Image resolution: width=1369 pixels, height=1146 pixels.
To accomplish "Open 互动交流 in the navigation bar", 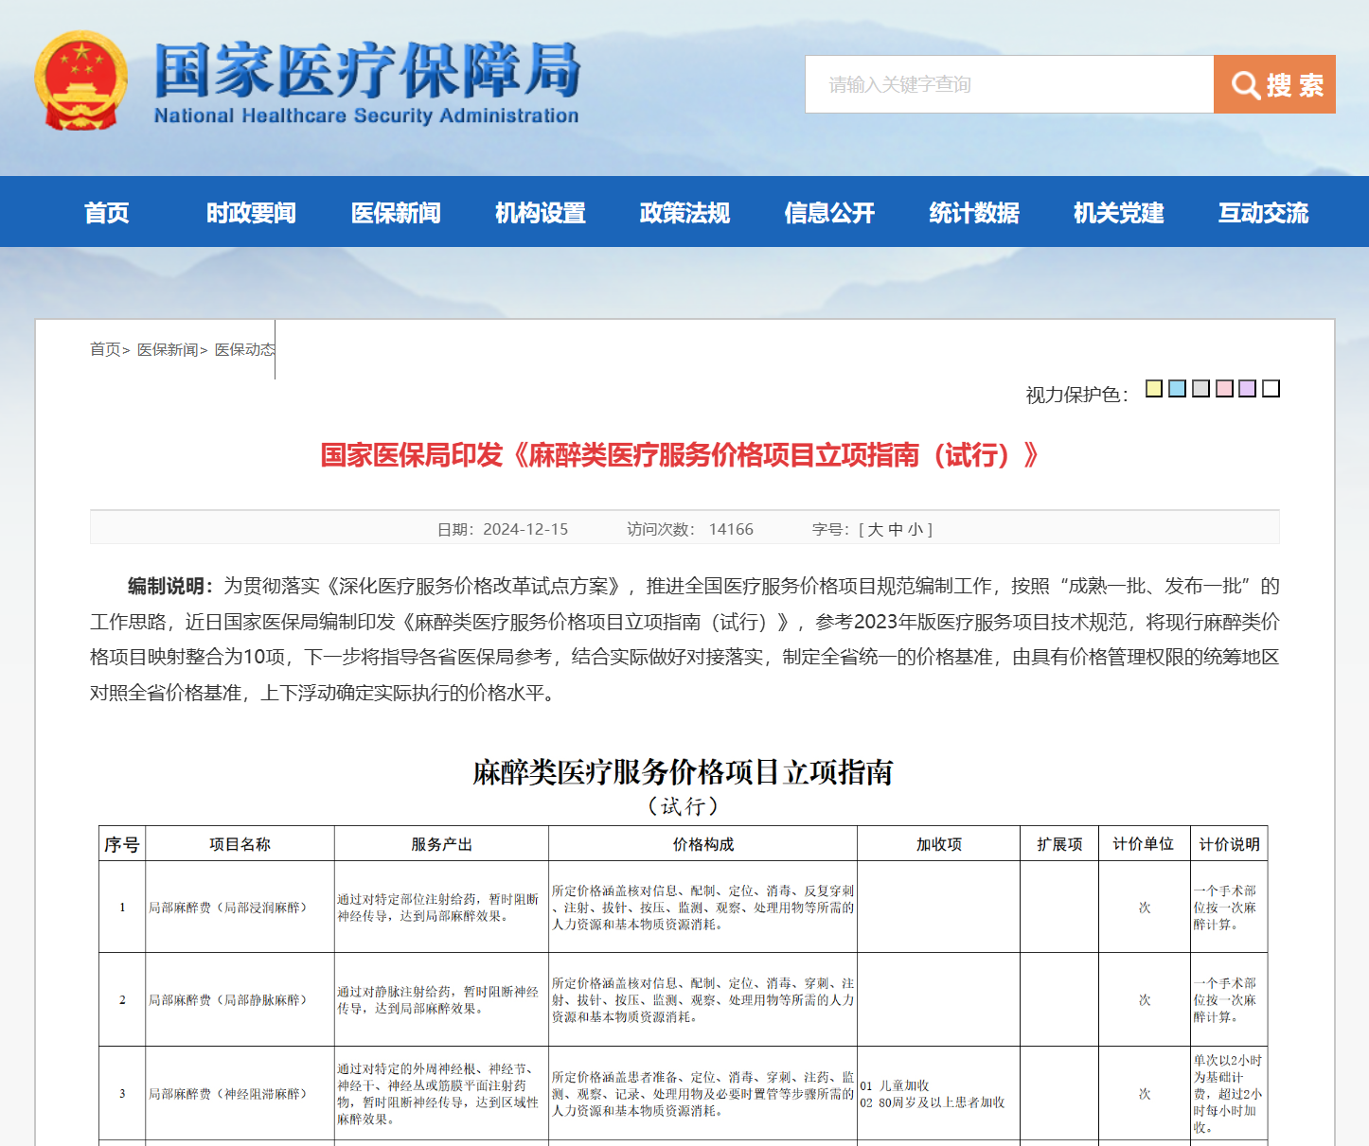I will pos(1263,213).
